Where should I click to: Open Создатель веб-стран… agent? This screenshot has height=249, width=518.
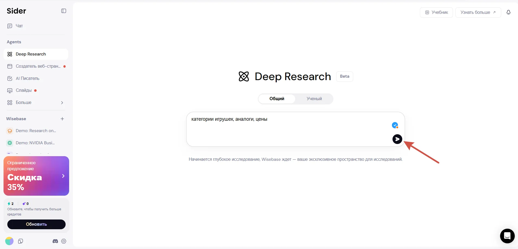pos(36,66)
